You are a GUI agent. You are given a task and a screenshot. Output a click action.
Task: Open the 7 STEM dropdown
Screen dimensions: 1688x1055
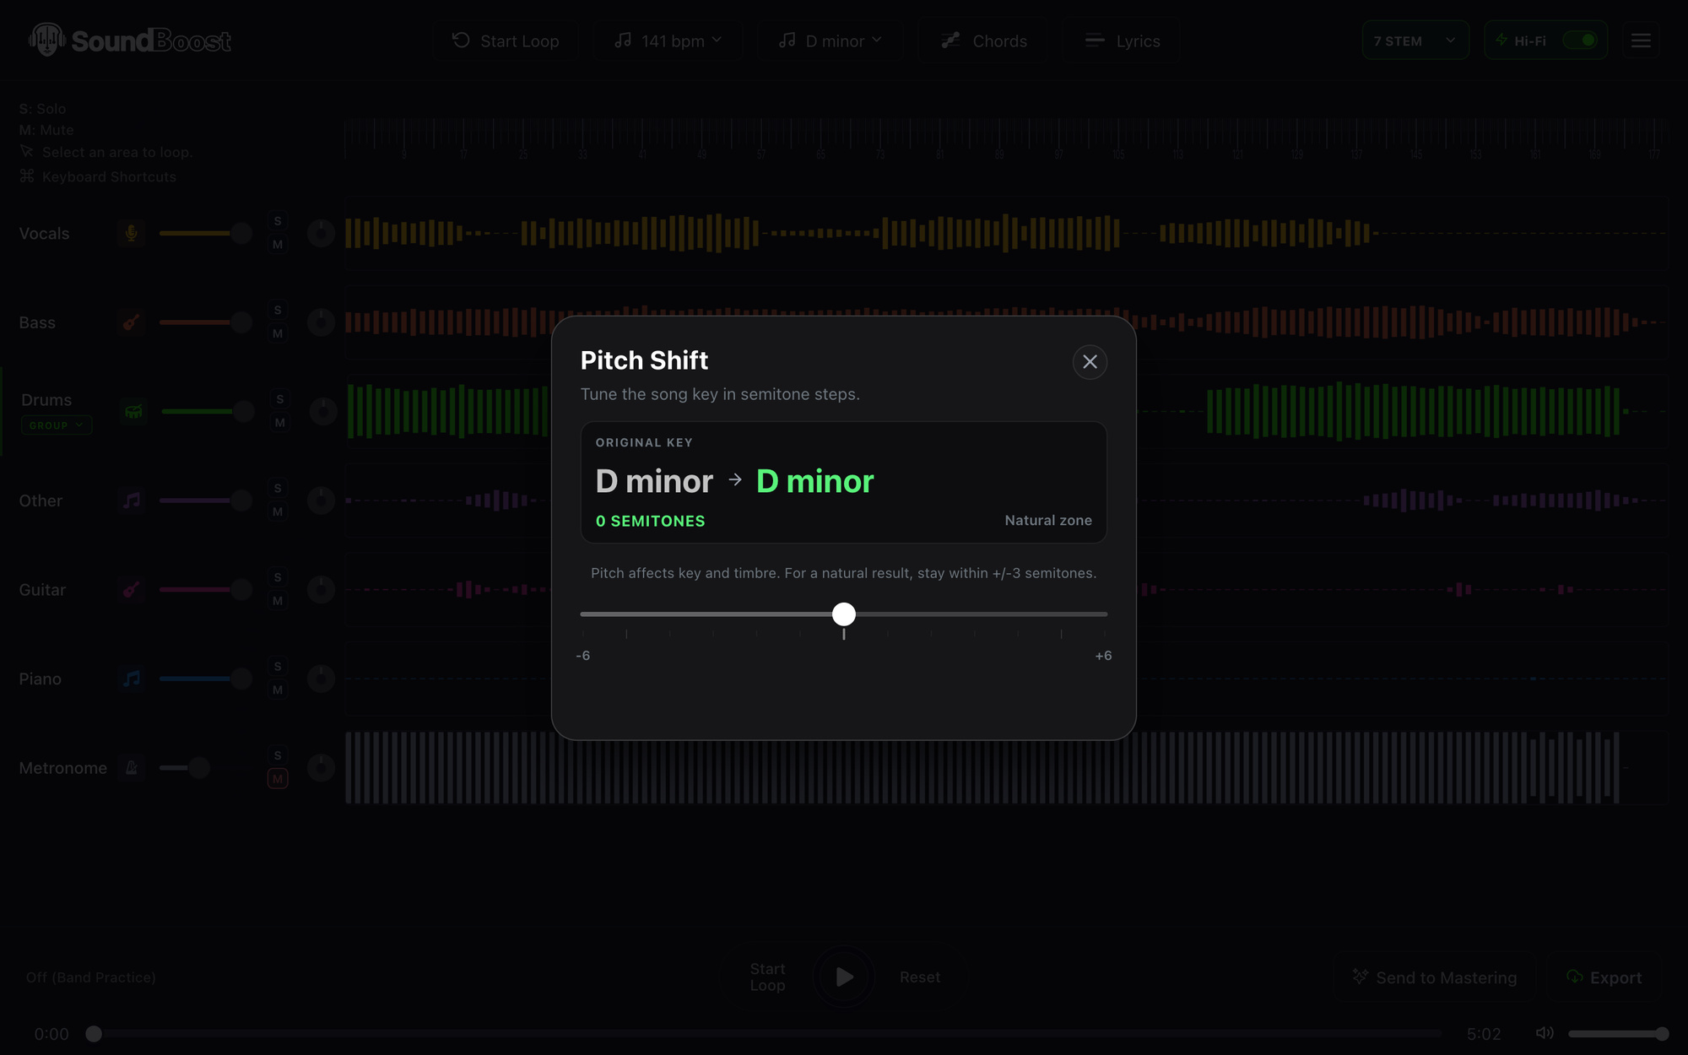(1415, 41)
